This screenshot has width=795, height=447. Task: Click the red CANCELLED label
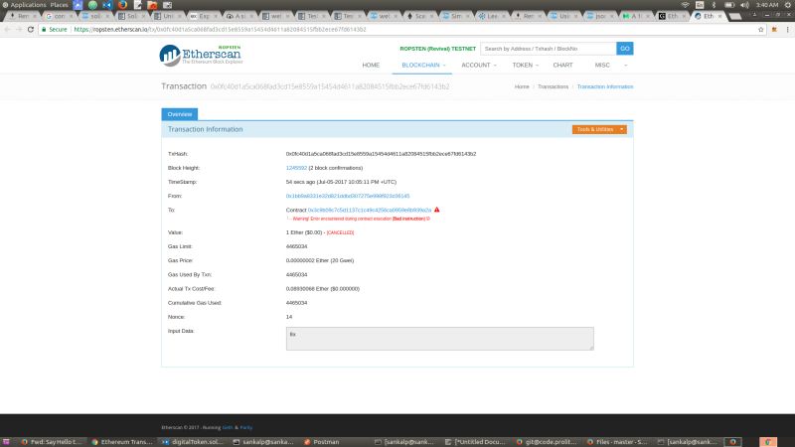tap(340, 232)
